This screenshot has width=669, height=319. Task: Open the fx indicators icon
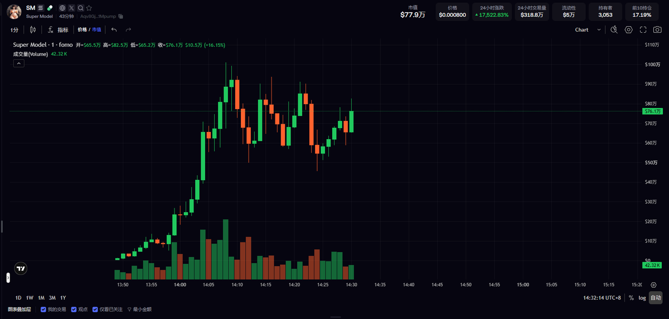coord(51,30)
